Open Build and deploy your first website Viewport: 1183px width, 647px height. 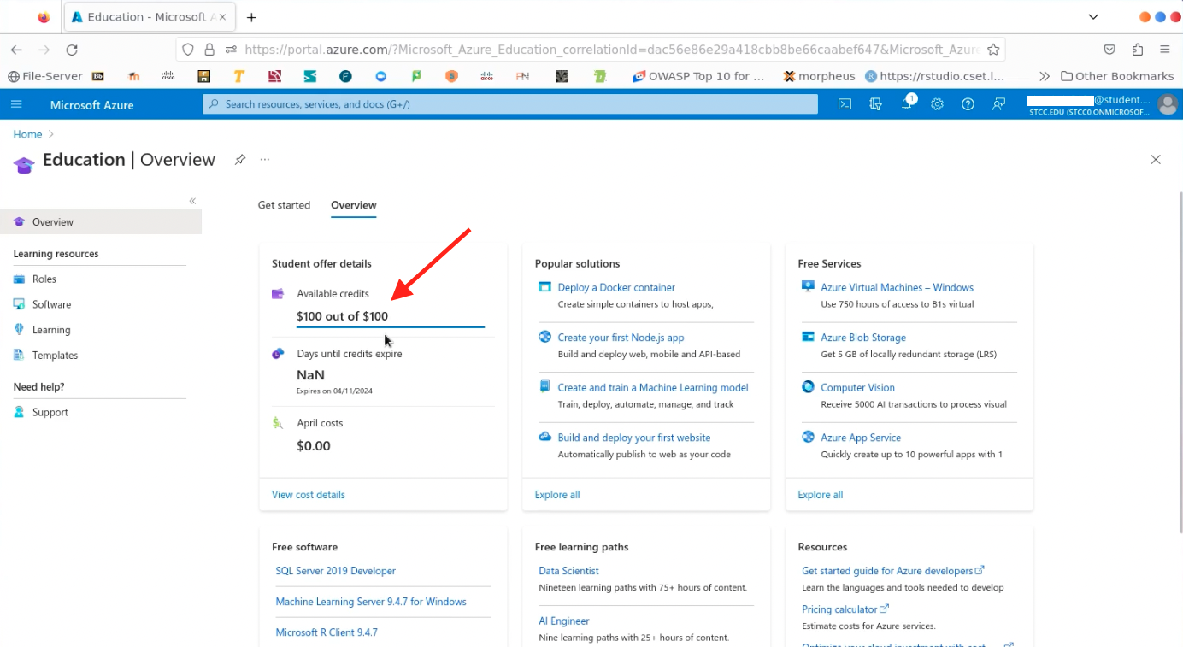click(x=634, y=438)
